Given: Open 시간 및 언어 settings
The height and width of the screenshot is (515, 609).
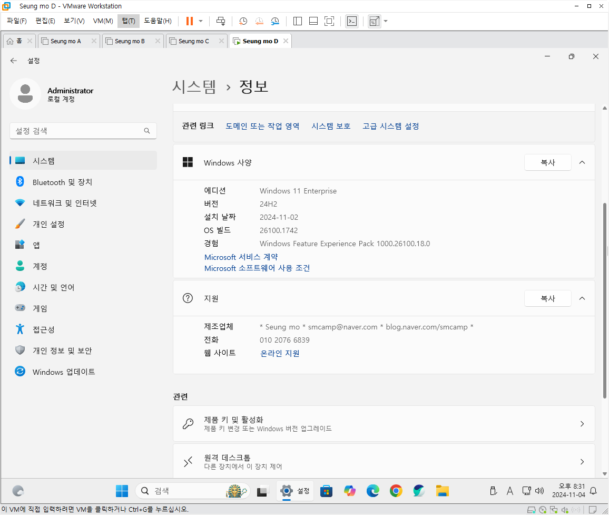Looking at the screenshot, I should 83,287.
